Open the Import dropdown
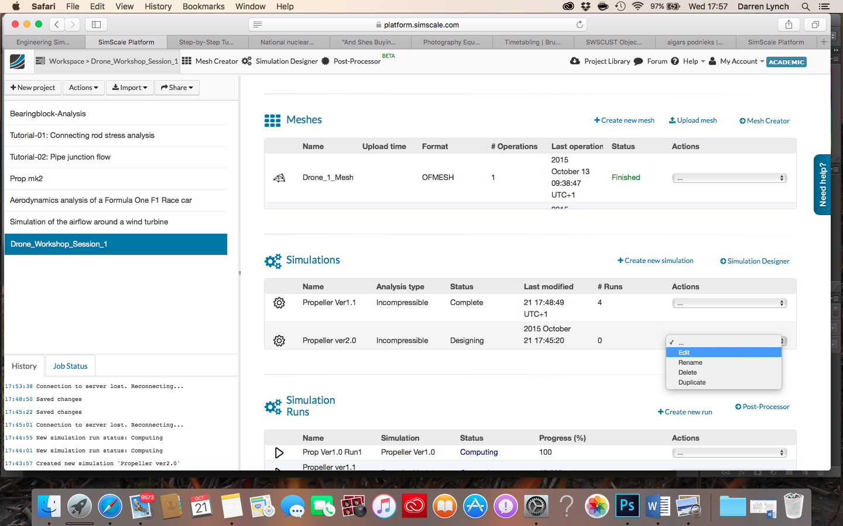Screen dimensions: 843x526 coord(130,88)
